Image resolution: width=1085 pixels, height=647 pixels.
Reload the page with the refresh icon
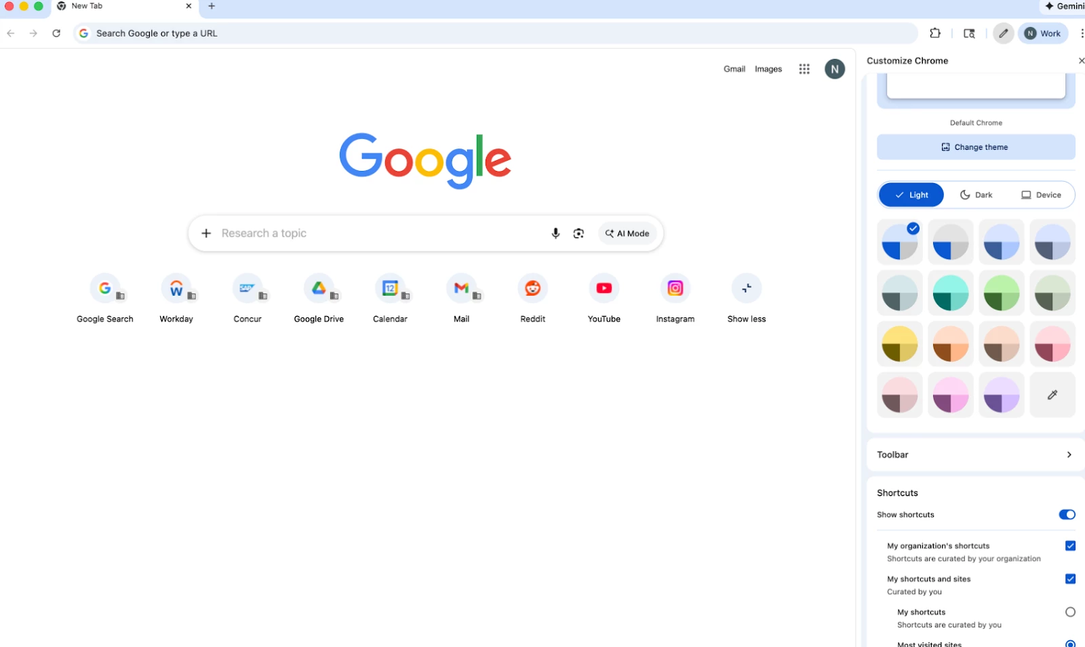tap(56, 33)
